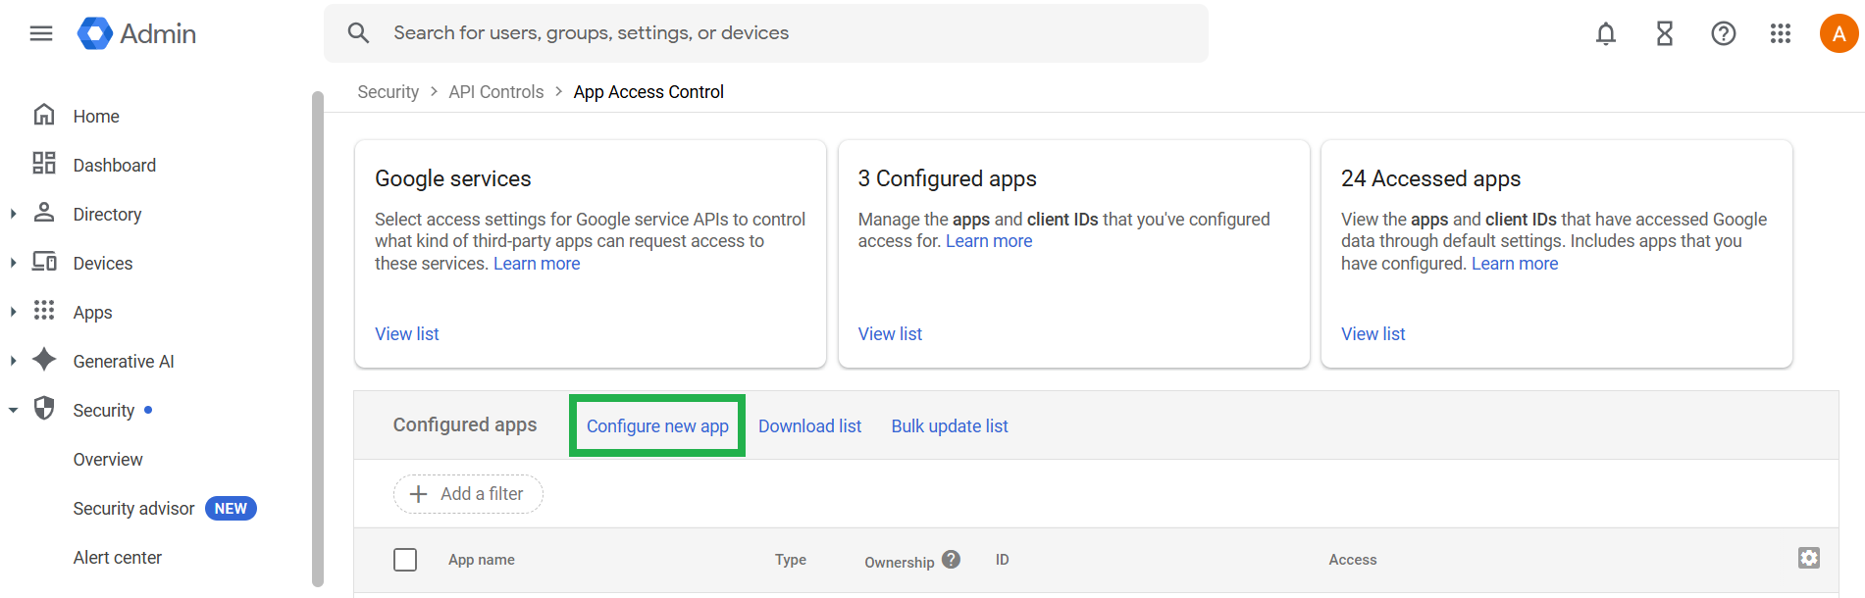The width and height of the screenshot is (1865, 598).
Task: Click the Security shield icon
Action: point(44,409)
